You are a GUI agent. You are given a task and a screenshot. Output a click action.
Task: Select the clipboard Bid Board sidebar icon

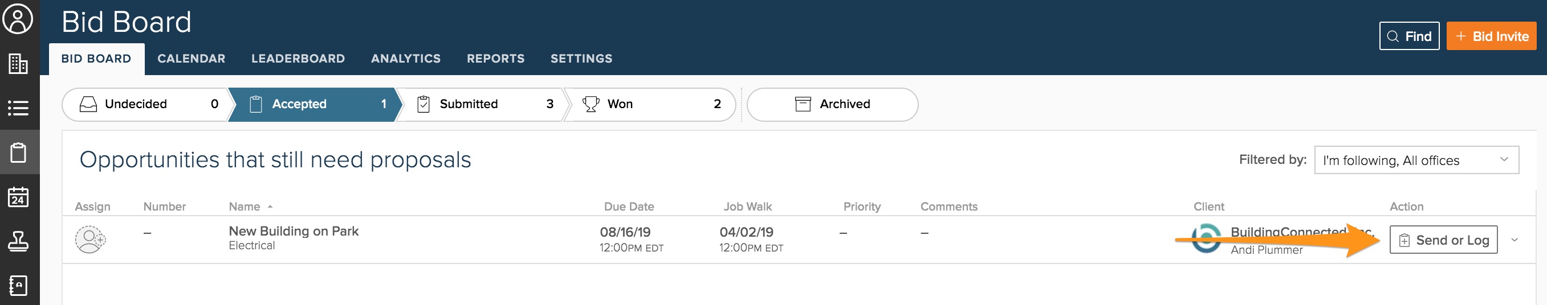click(18, 152)
